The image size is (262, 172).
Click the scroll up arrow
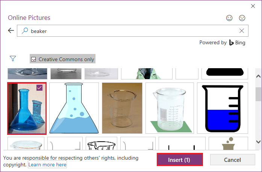258,76
